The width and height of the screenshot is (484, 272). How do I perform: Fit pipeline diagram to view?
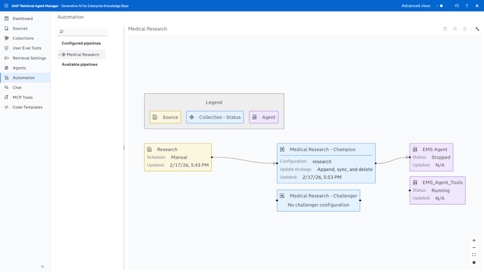(x=474, y=255)
